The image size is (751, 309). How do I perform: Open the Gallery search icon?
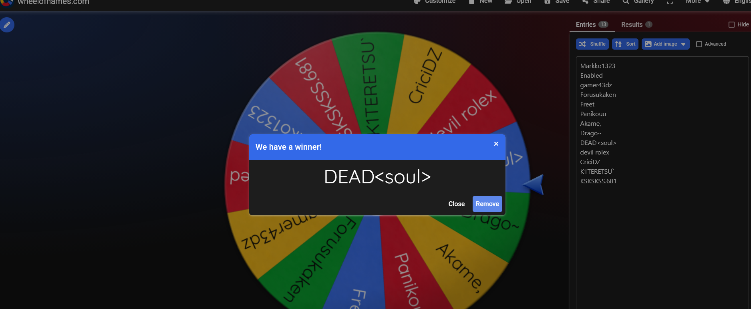(626, 2)
